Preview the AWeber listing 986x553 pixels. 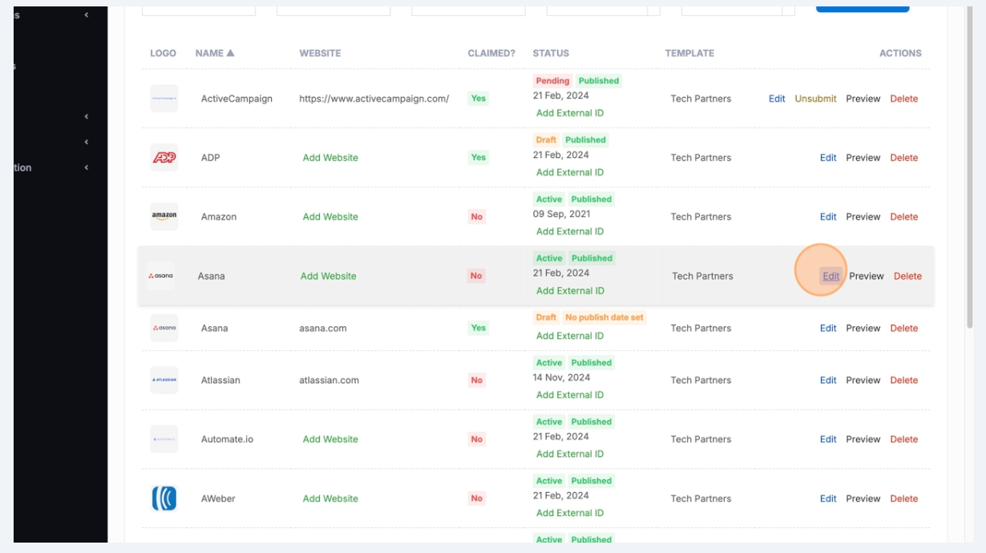(863, 499)
